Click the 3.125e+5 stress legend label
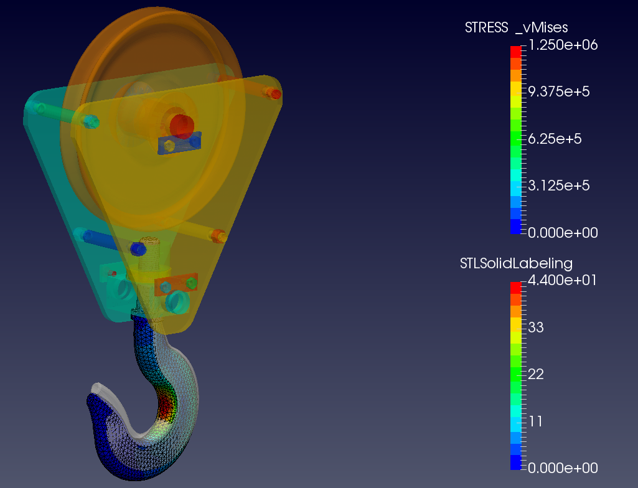638x488 pixels. (x=559, y=185)
